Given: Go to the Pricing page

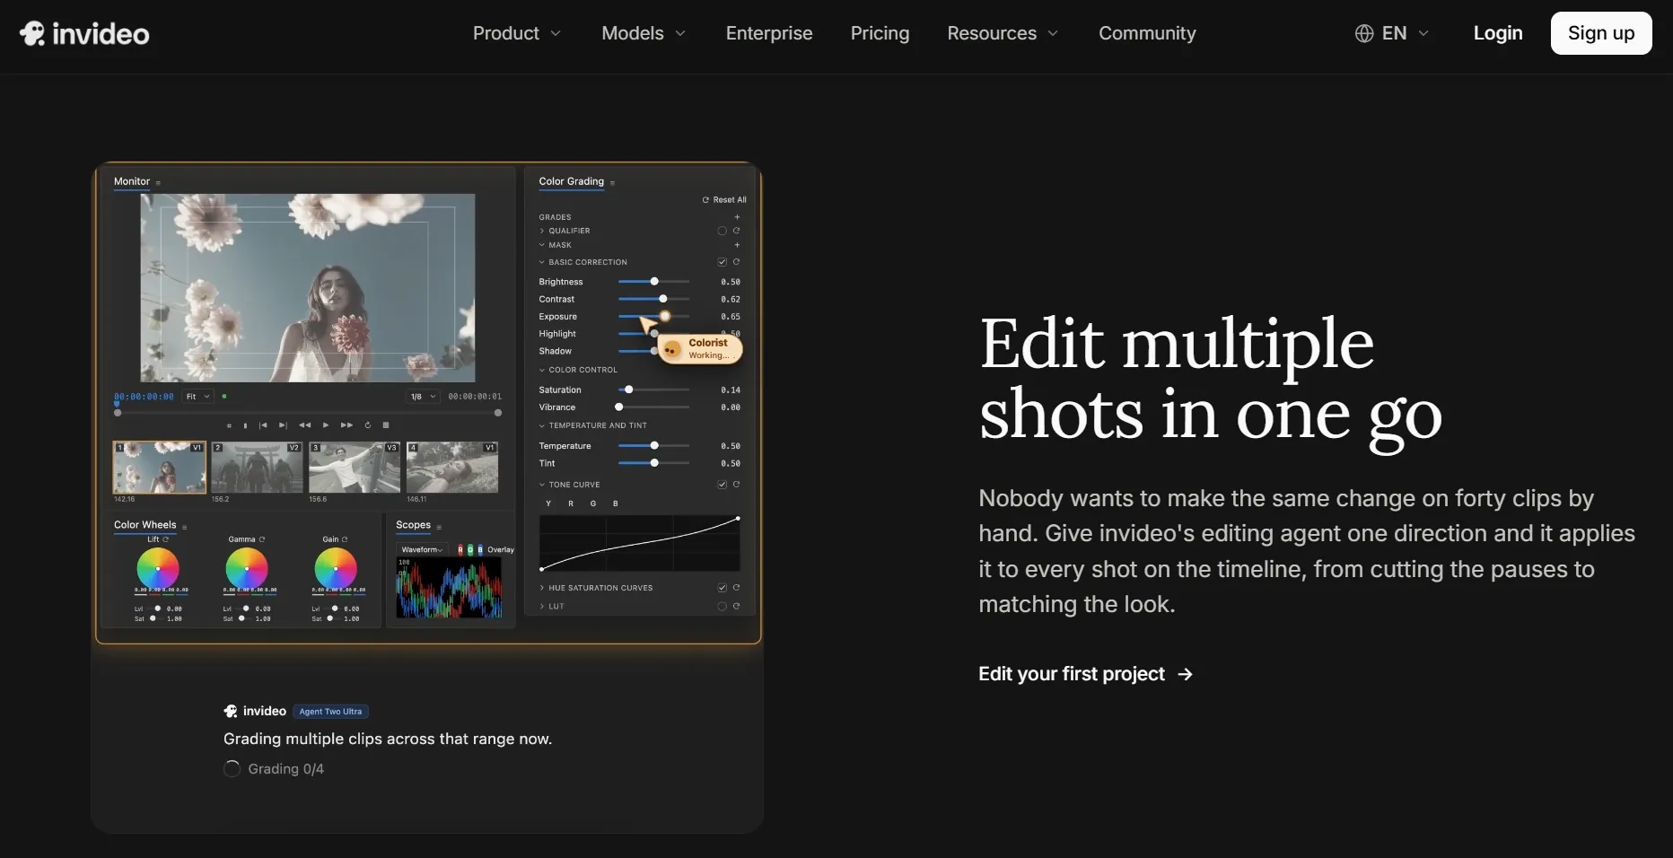Looking at the screenshot, I should click(880, 33).
